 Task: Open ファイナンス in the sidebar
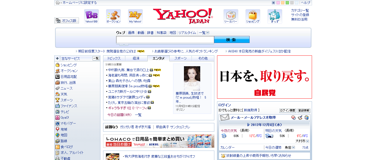[x=69, y=106]
